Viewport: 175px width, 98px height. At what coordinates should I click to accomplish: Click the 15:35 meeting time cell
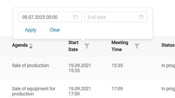[x=117, y=66]
